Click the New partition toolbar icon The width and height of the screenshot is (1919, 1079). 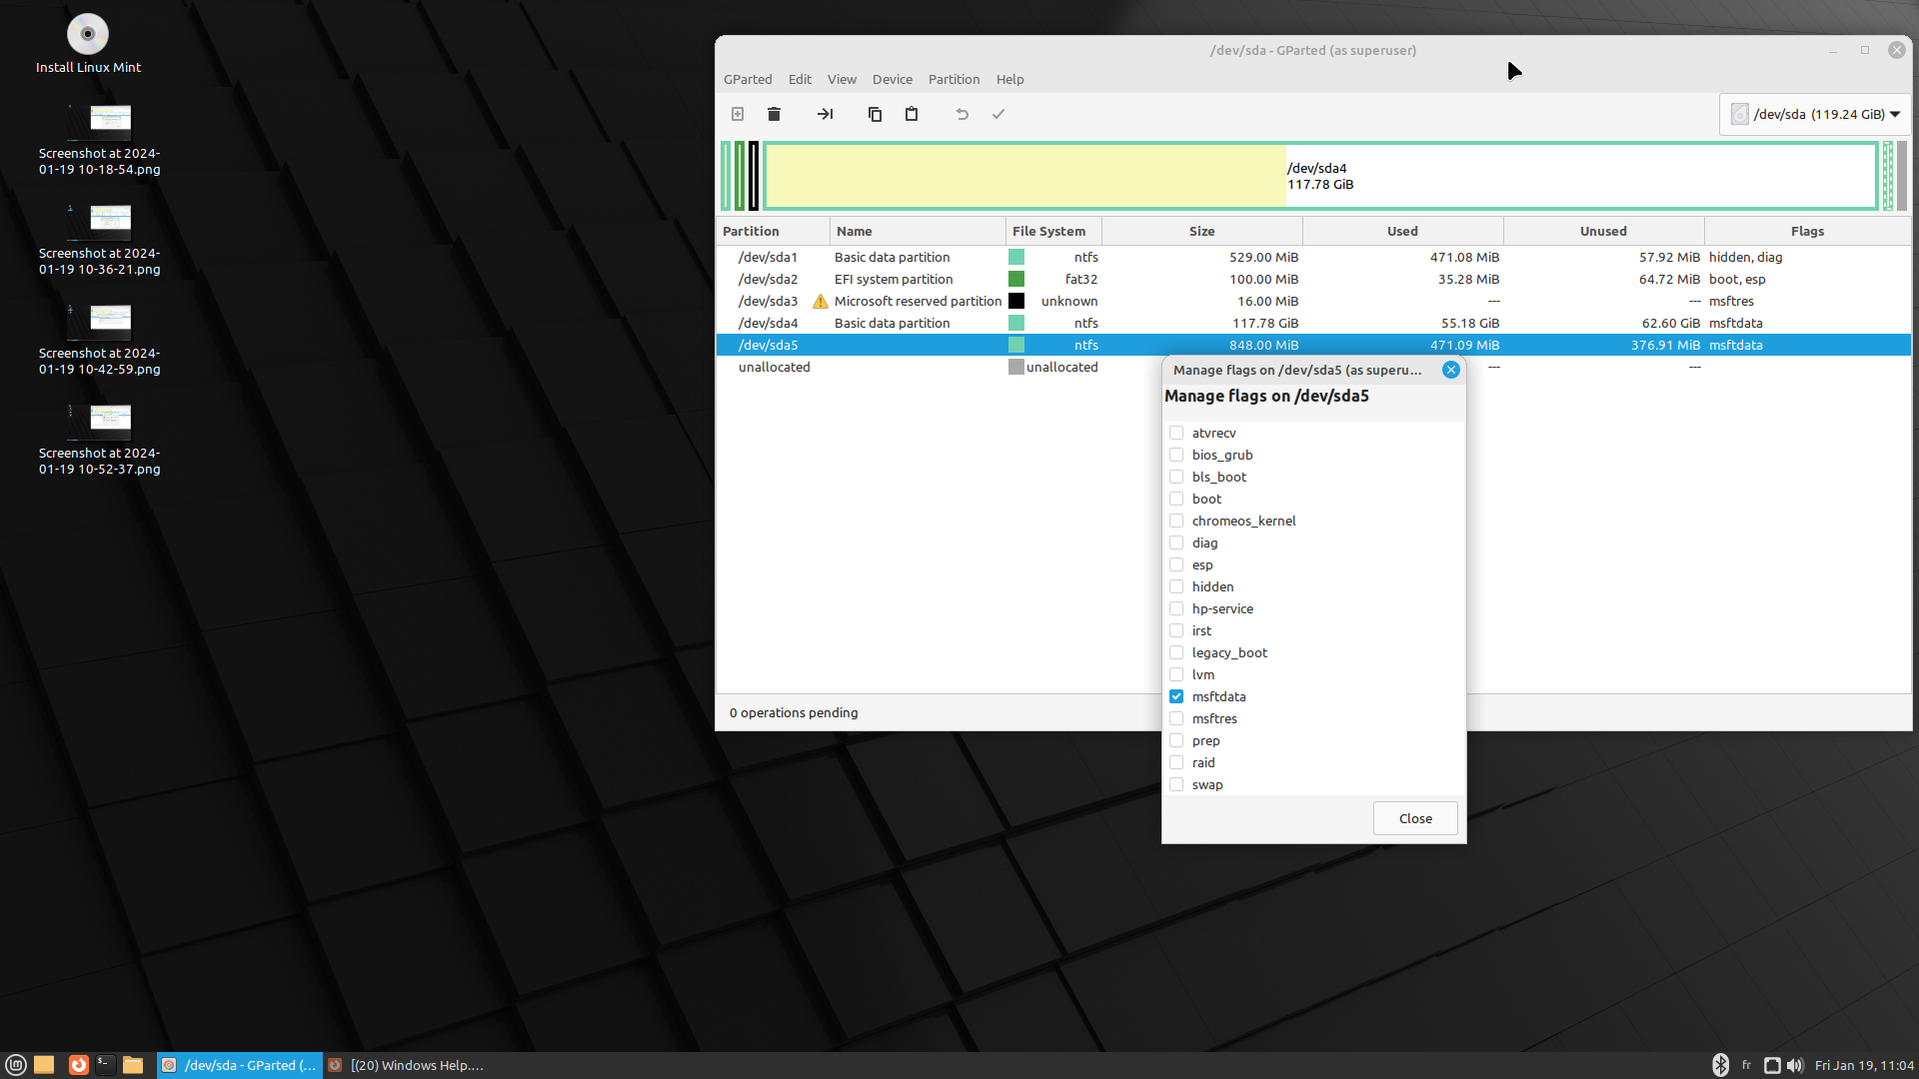738,114
